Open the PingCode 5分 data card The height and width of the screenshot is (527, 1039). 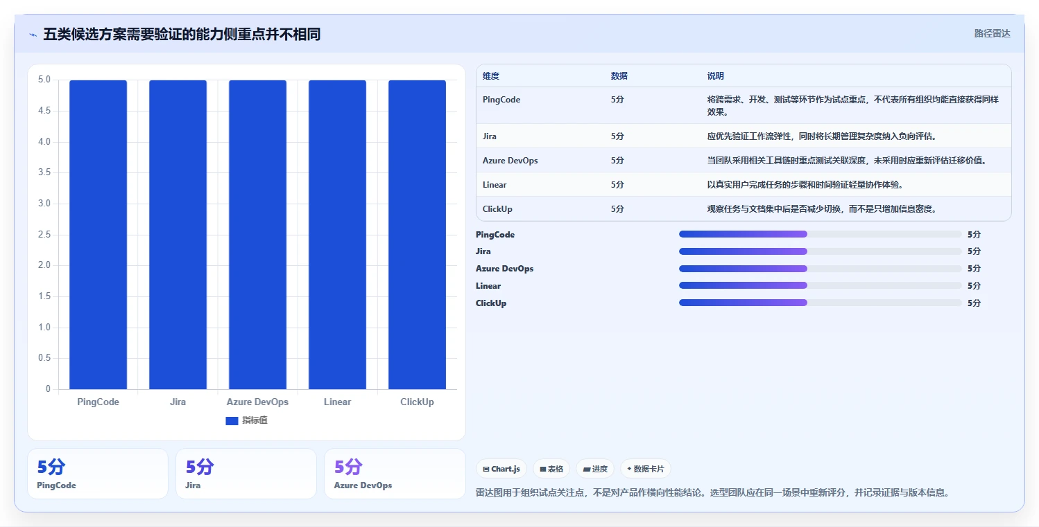tap(98, 474)
